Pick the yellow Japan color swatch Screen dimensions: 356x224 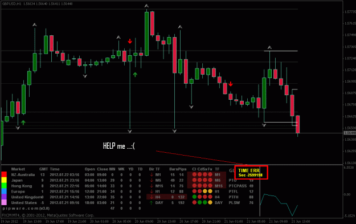click(4, 180)
